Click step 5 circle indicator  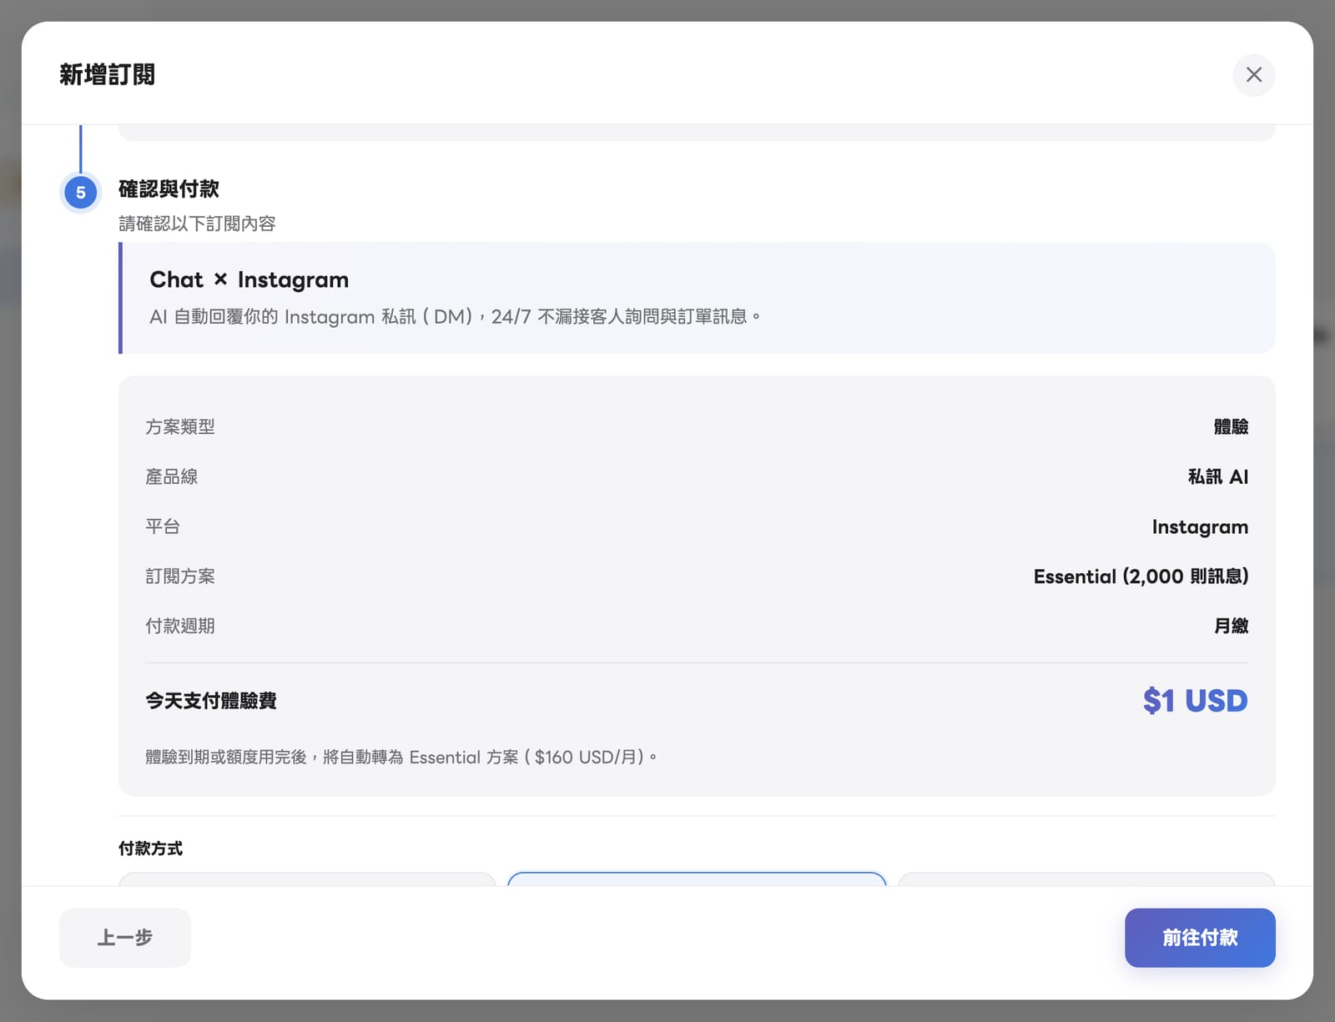pos(81,192)
